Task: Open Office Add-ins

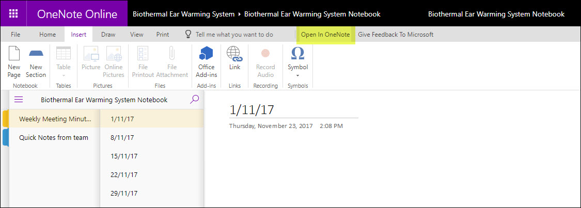Action: coord(207,61)
